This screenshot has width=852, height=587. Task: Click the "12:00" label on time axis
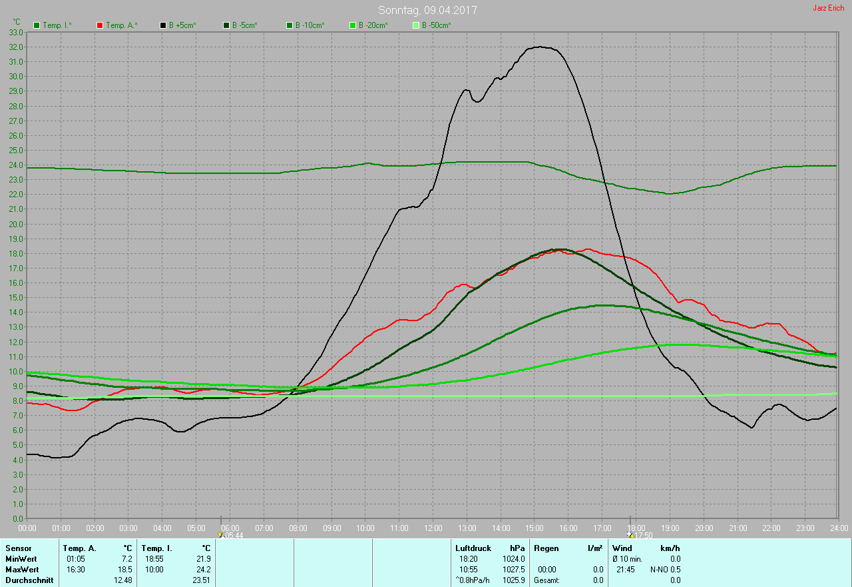click(433, 528)
